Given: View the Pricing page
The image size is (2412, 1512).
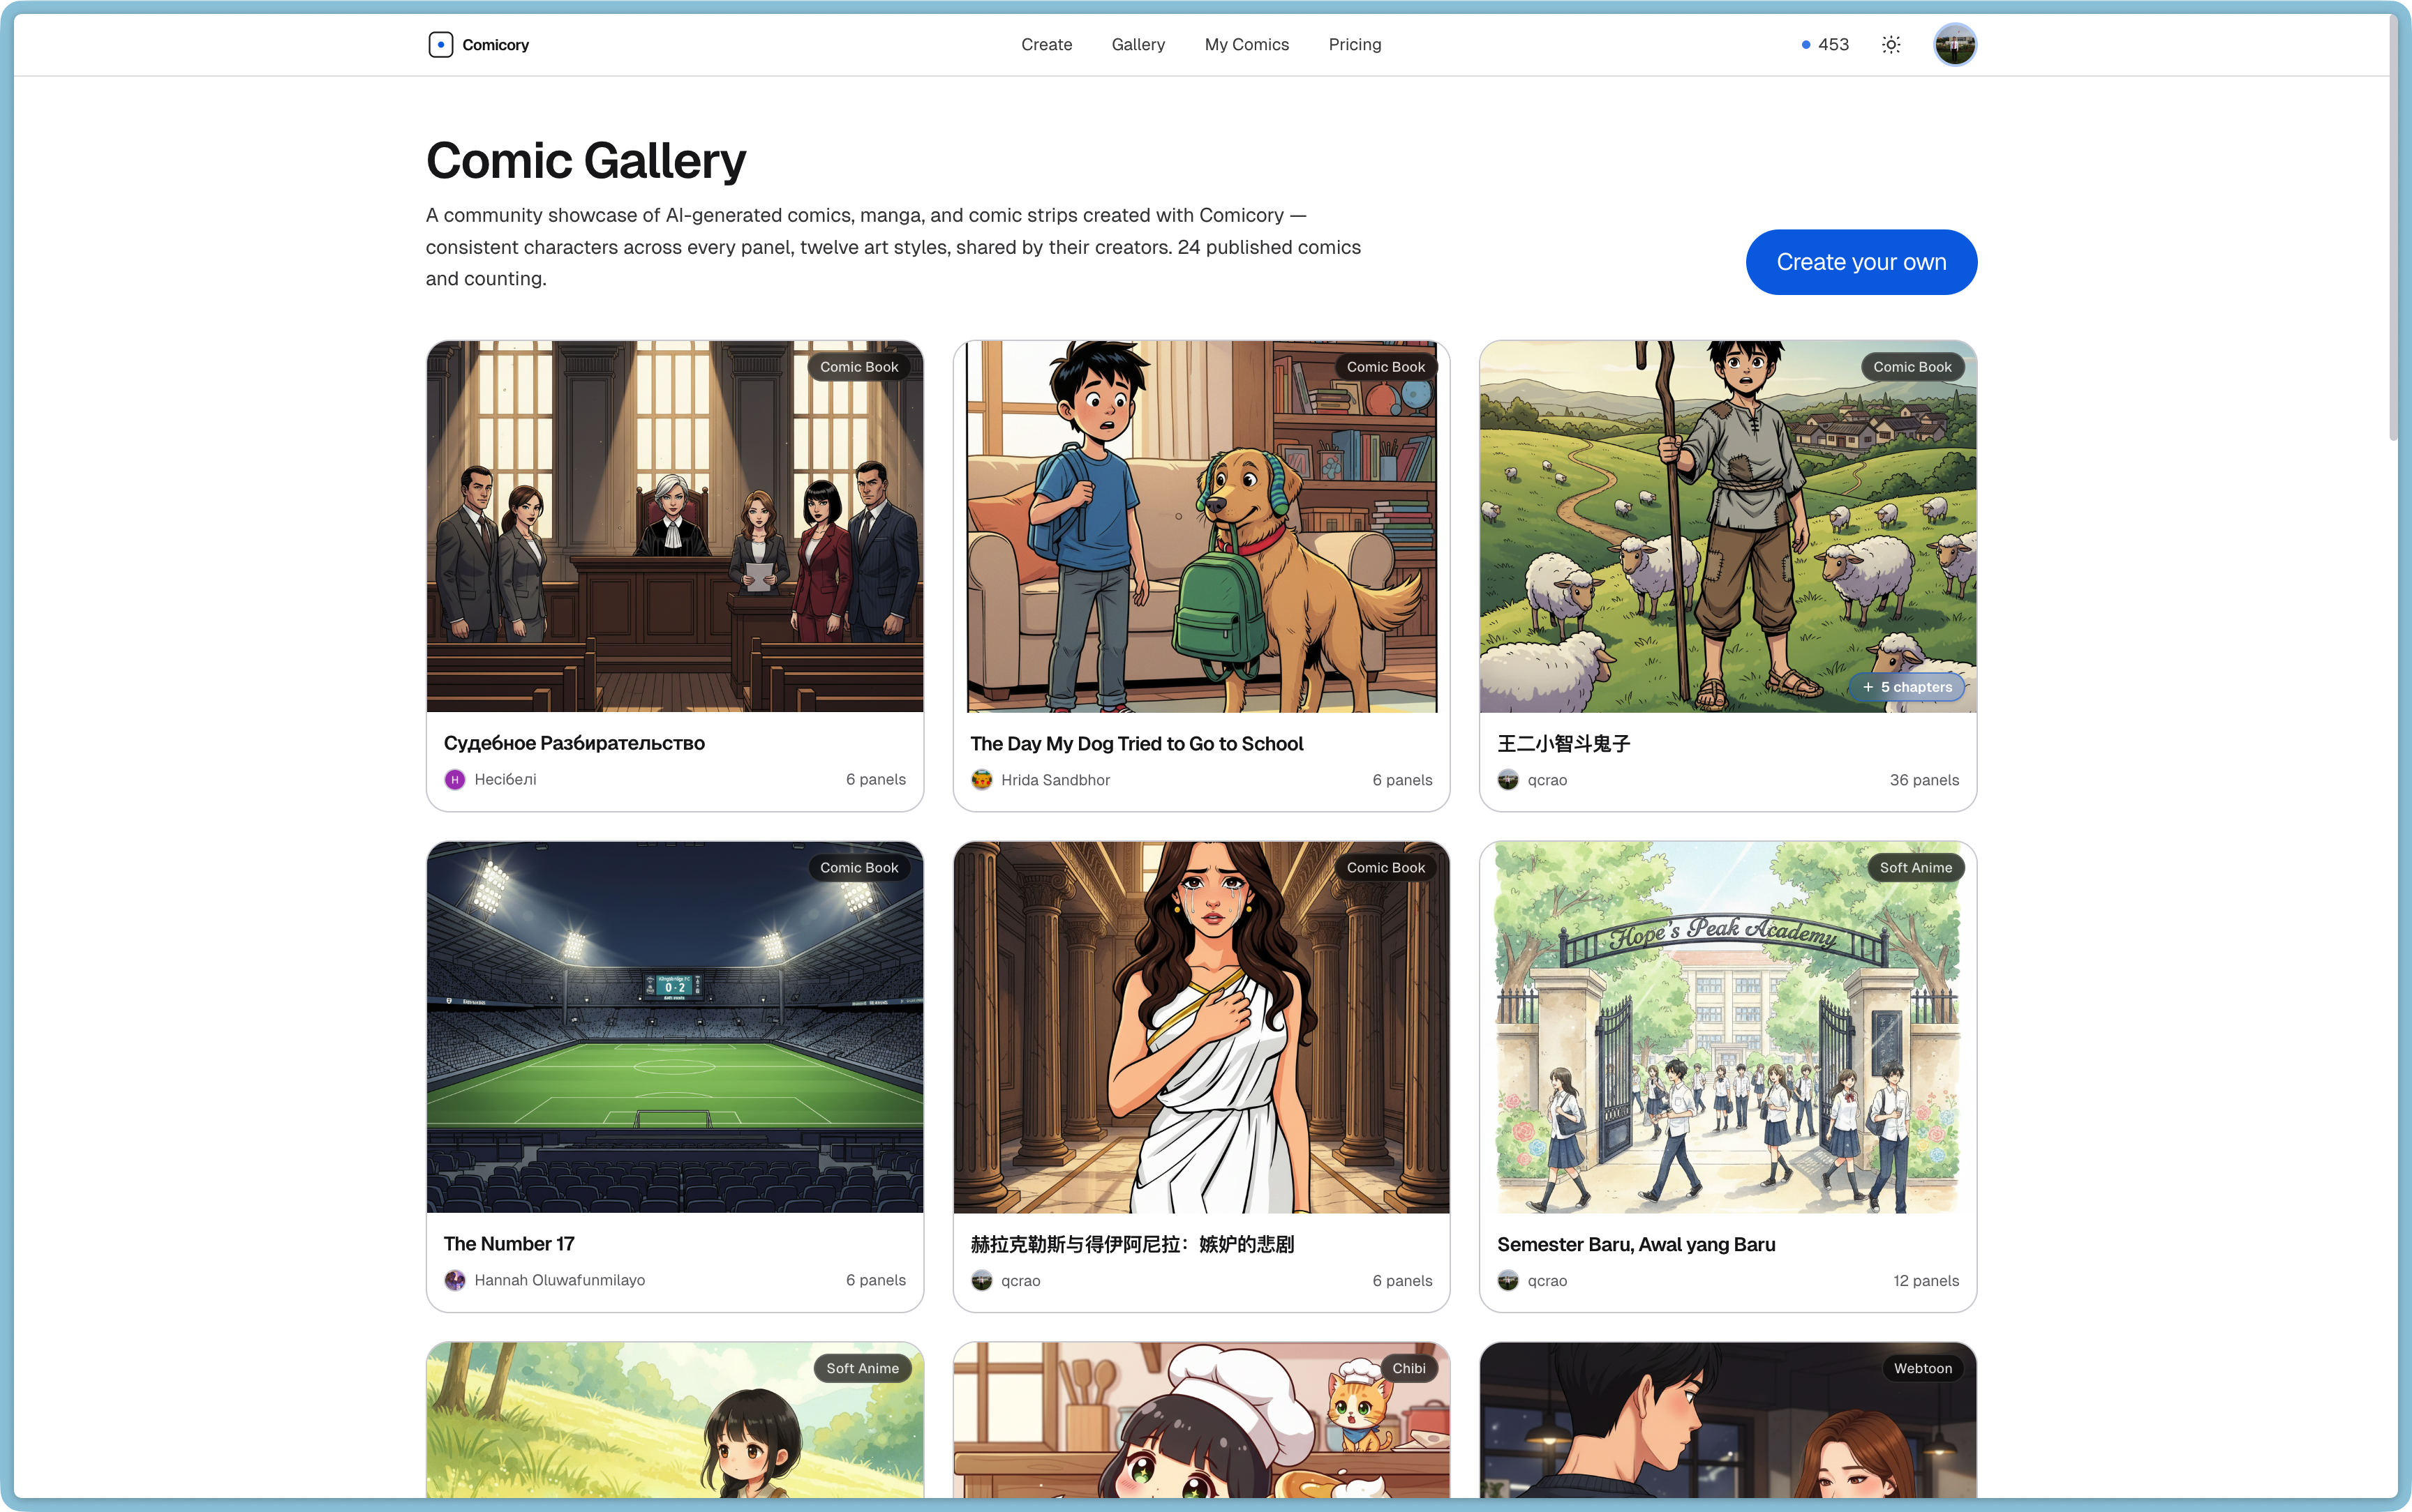Looking at the screenshot, I should pos(1355,44).
